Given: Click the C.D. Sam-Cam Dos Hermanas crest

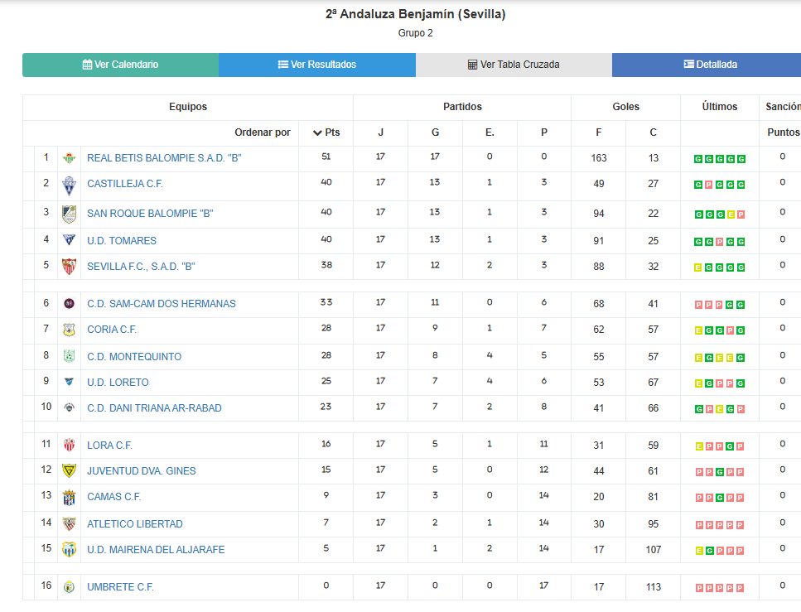Looking at the screenshot, I should [69, 303].
